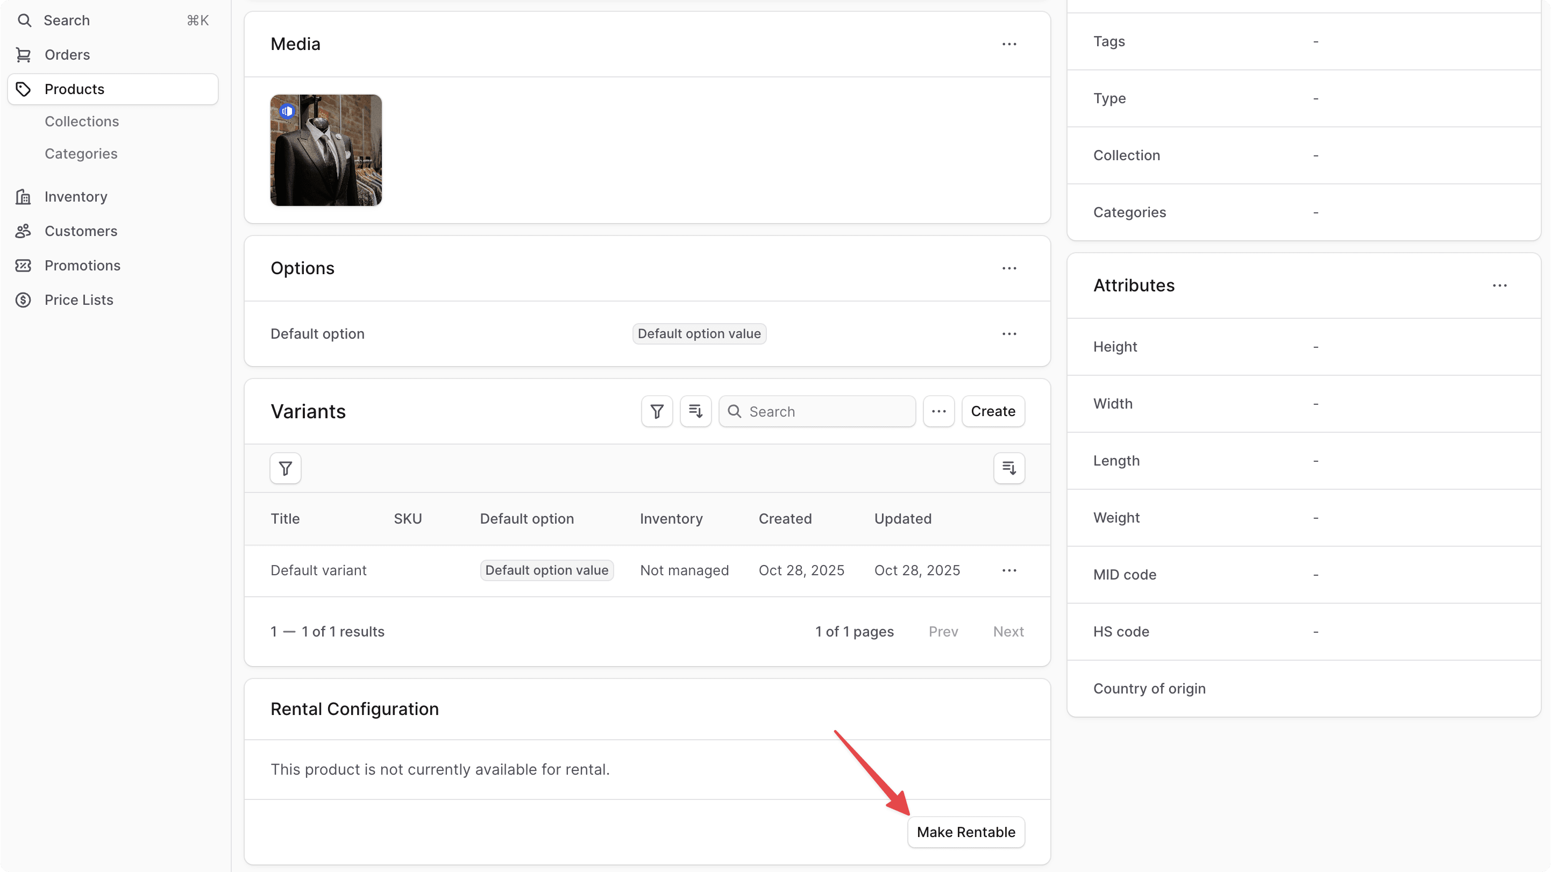
Task: Open Inventory via the building icon
Action: (x=24, y=196)
